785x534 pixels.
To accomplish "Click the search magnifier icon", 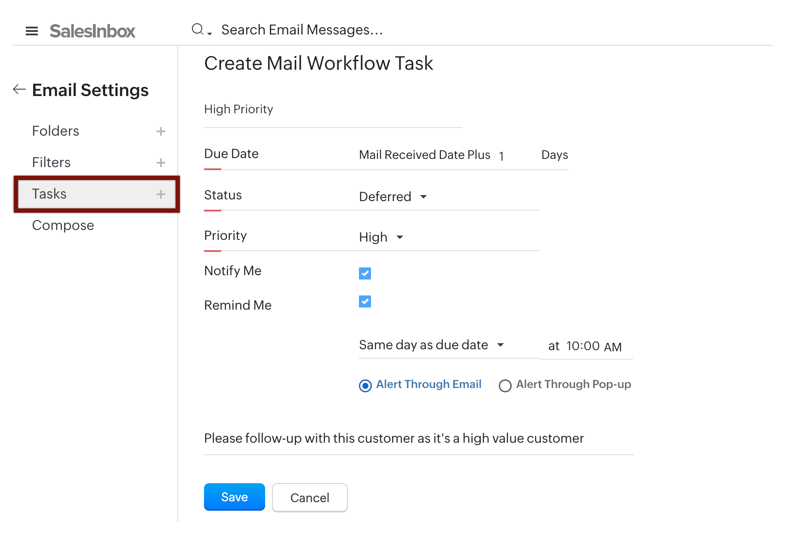I will [x=198, y=29].
